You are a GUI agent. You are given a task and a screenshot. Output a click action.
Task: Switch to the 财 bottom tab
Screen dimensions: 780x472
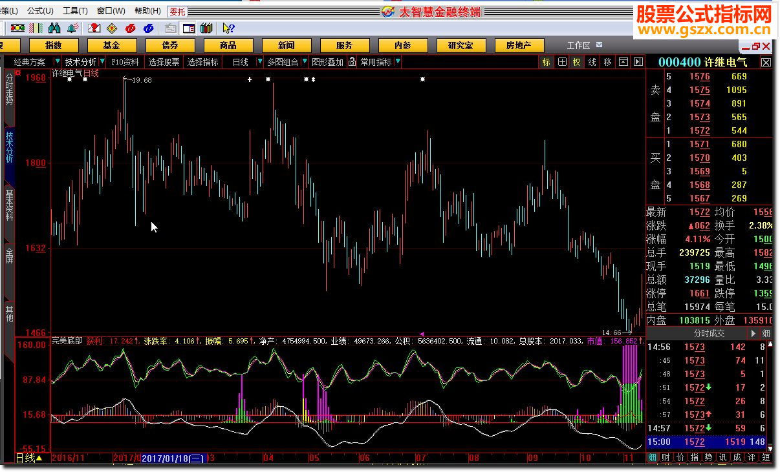point(666,458)
